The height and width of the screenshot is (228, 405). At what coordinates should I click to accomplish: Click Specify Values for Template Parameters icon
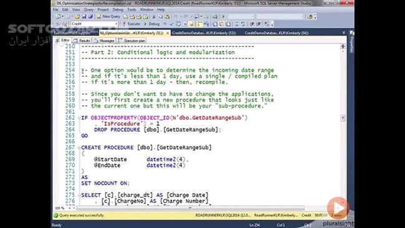(x=267, y=24)
